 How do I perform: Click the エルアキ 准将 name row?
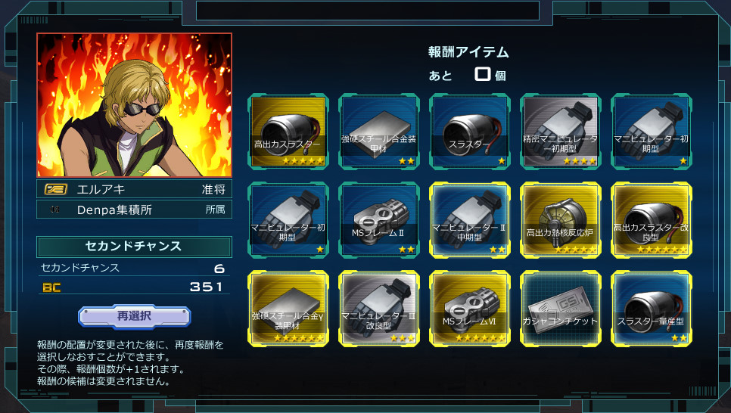click(134, 189)
